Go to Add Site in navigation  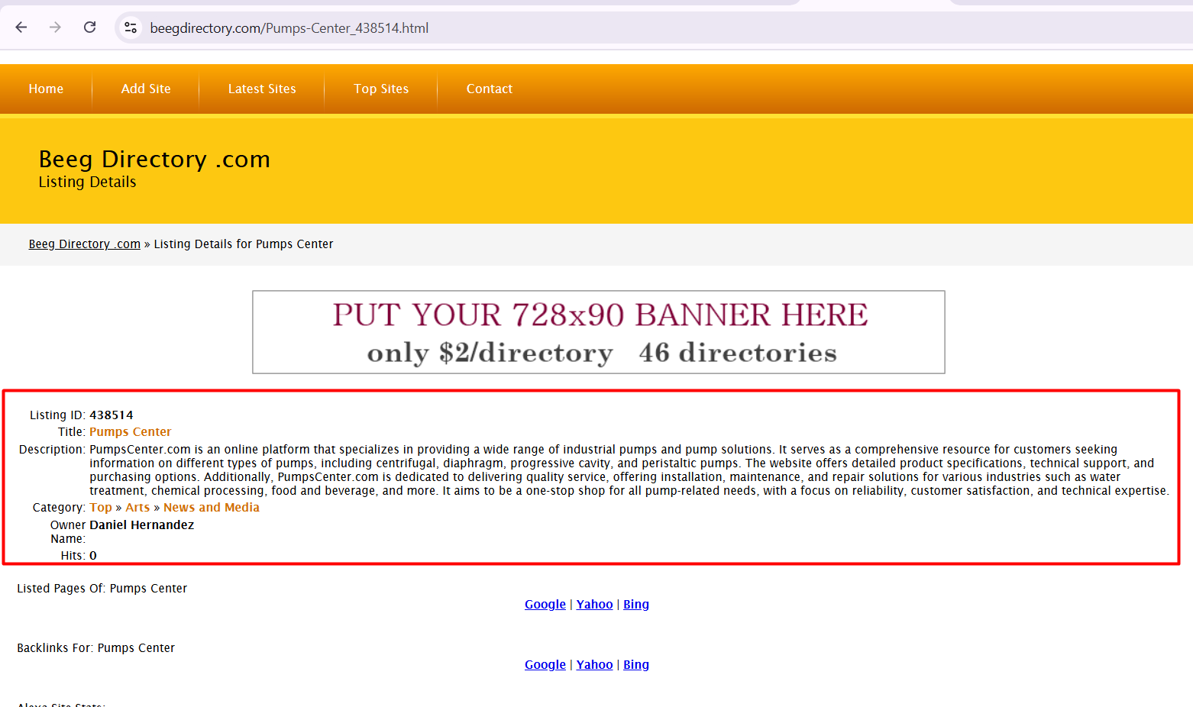[x=146, y=89]
